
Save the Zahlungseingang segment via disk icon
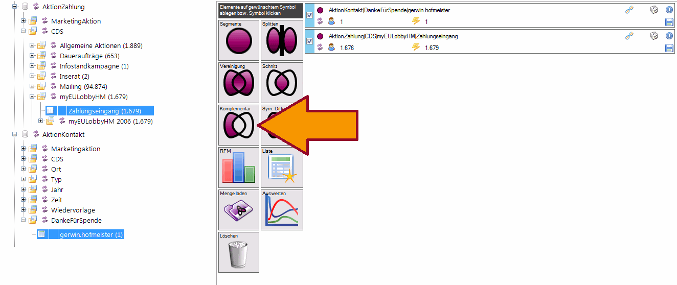669,47
